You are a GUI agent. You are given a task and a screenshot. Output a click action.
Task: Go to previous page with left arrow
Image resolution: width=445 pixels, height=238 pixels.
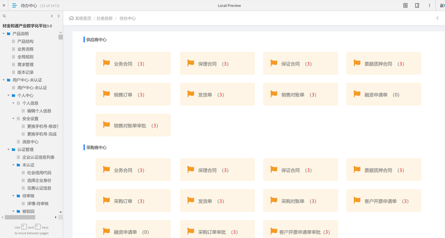coord(52,16)
